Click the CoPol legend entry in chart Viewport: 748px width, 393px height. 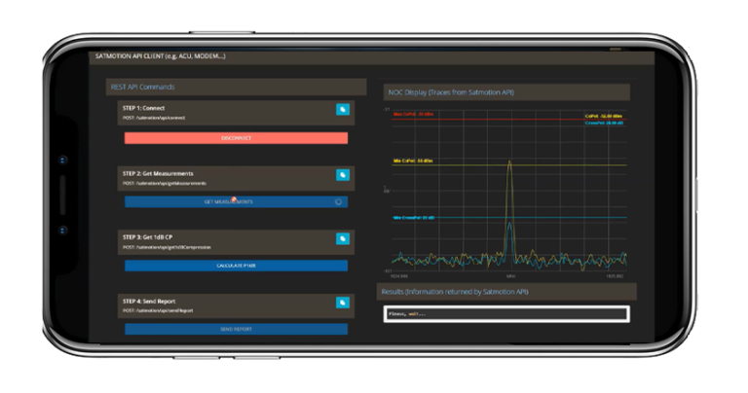tap(603, 116)
